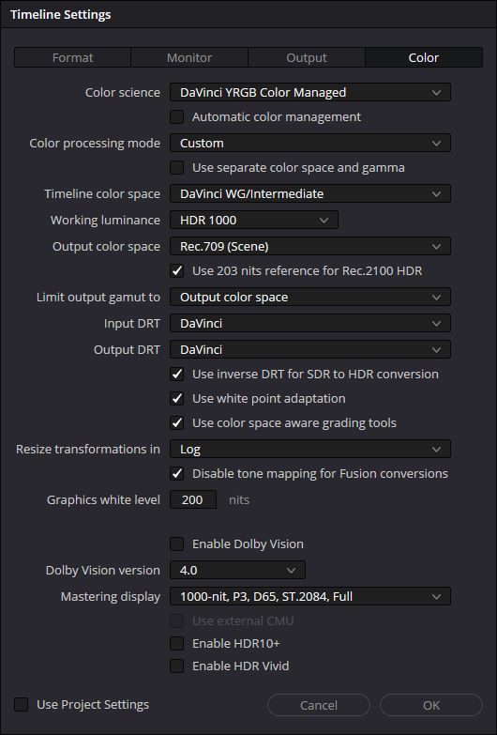This screenshot has width=497, height=735.
Task: Switch to the Format tab
Action: (72, 57)
